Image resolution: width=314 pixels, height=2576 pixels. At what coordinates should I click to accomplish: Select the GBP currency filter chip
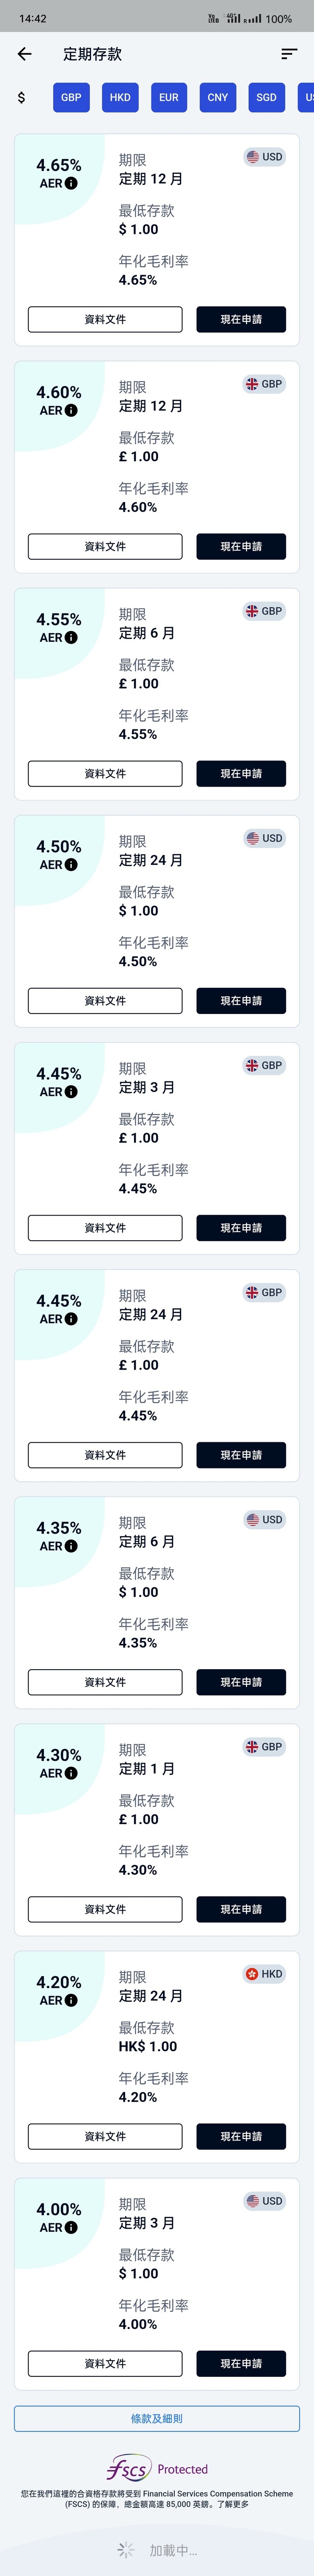tap(71, 97)
